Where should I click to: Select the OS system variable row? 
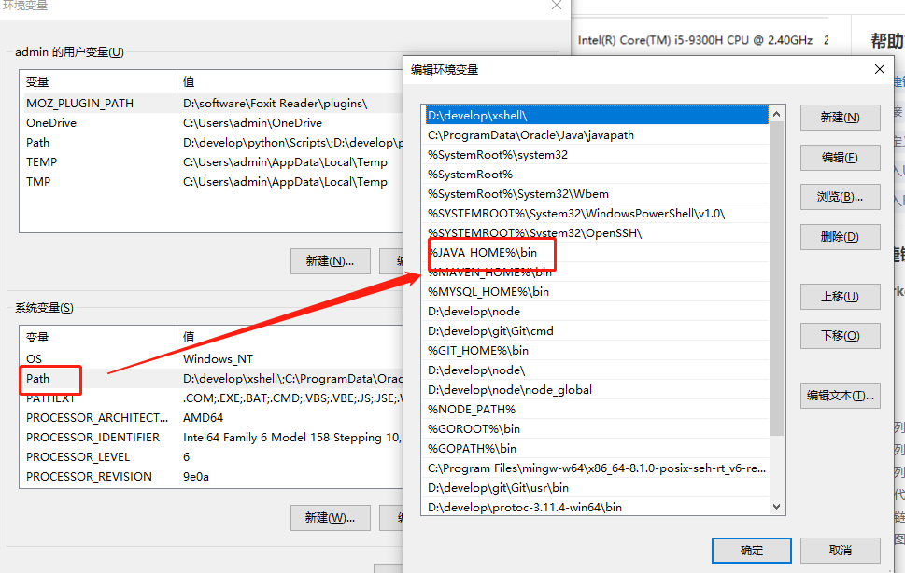click(x=211, y=358)
